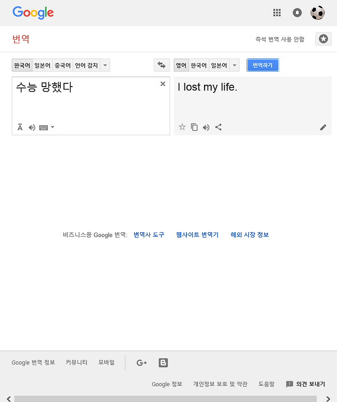Open input tools dropdown arrow
This screenshot has width=337, height=402.
pyautogui.click(x=52, y=127)
